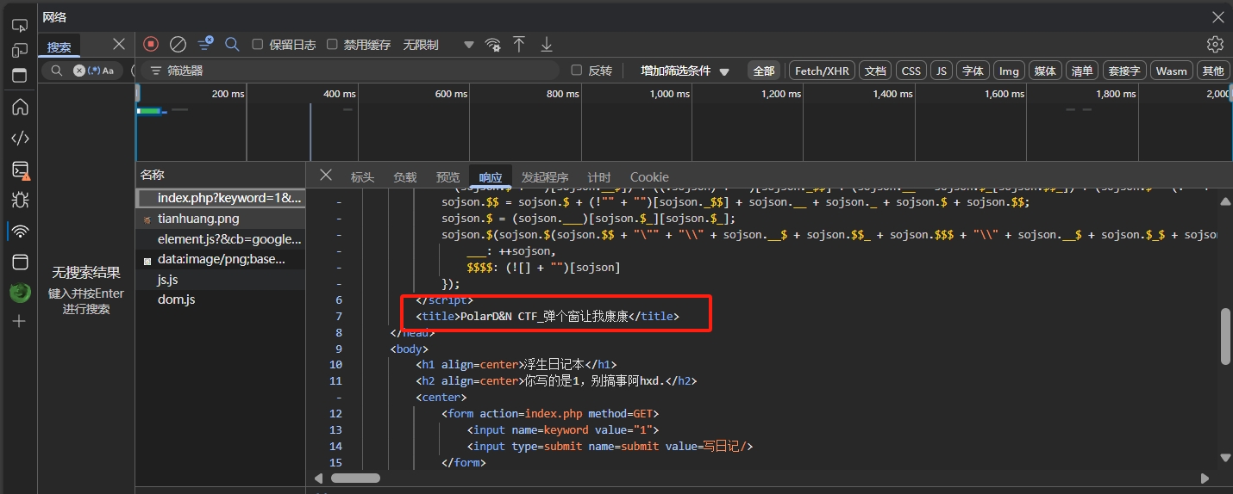Select the js.js request
The image size is (1233, 494).
coord(221,280)
